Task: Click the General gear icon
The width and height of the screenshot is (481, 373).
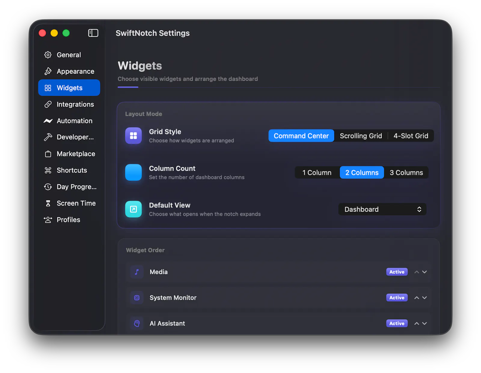Action: tap(48, 55)
